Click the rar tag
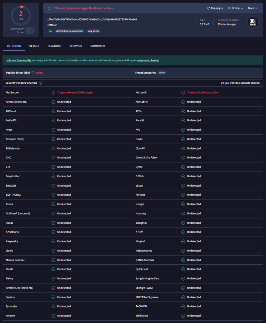The height and width of the screenshot is (323, 266). [x=50, y=31]
